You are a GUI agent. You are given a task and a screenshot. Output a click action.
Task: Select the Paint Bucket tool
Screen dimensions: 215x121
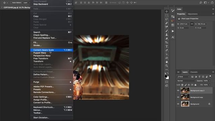(167, 42)
